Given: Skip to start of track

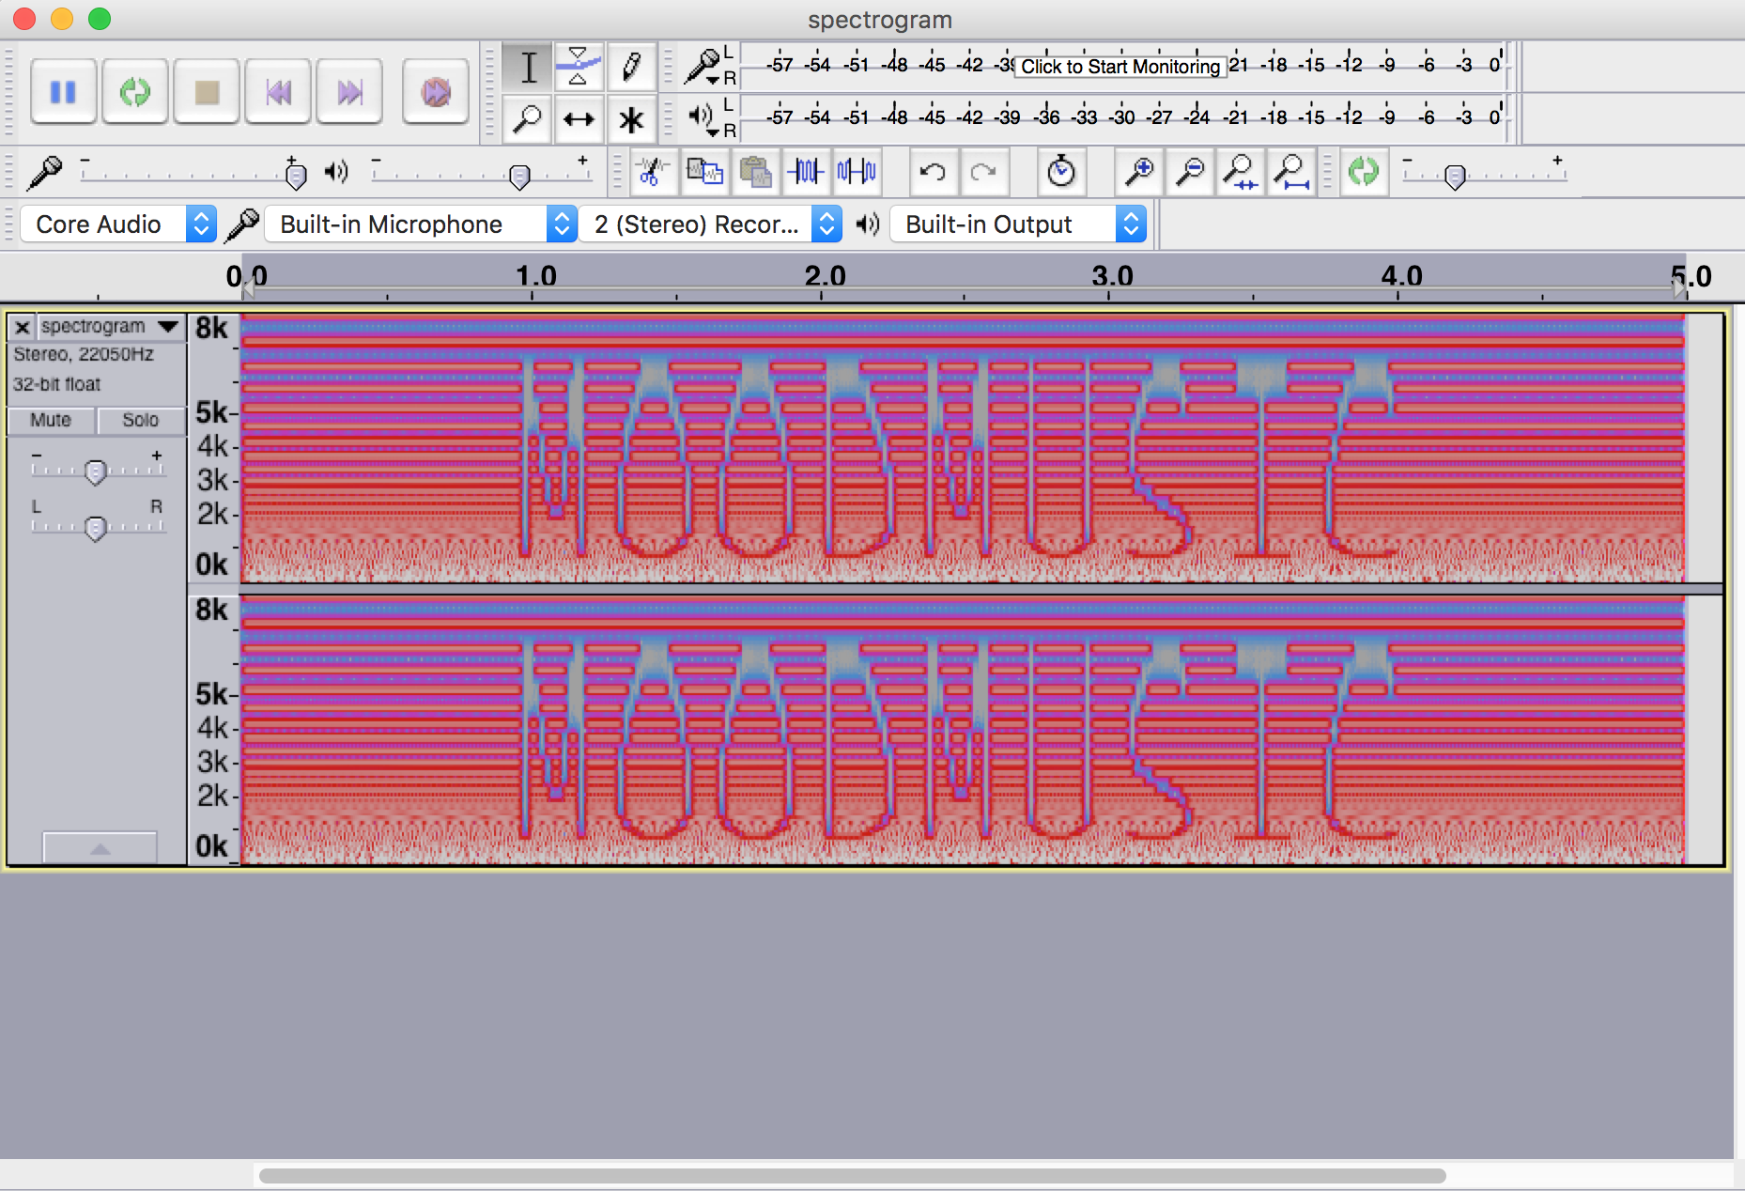Looking at the screenshot, I should pyautogui.click(x=278, y=92).
